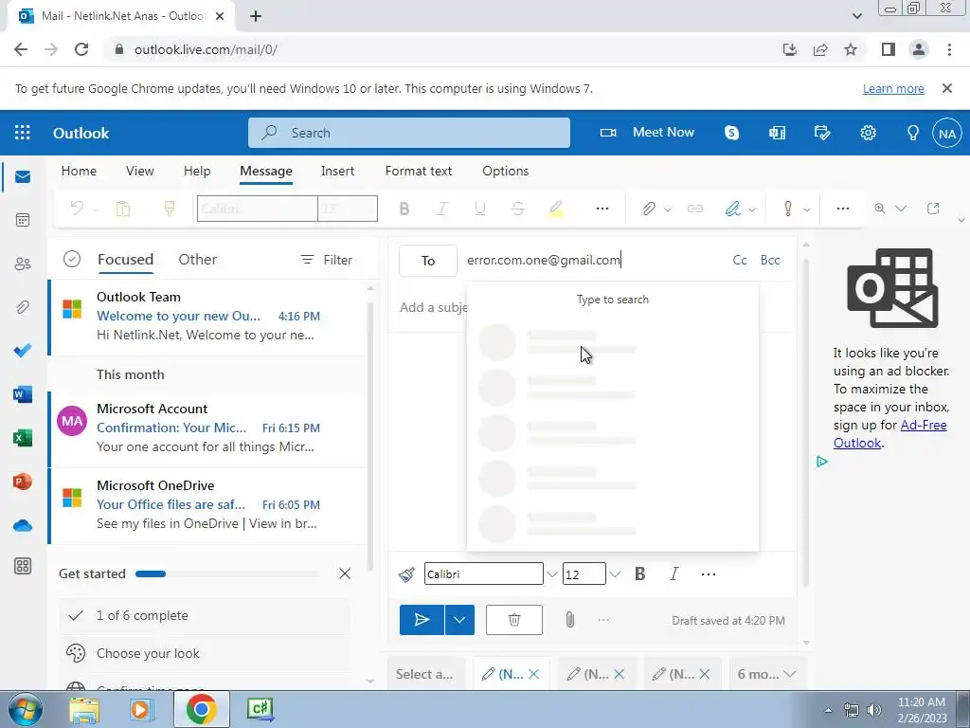Toggle the select all messages circle

tap(72, 259)
